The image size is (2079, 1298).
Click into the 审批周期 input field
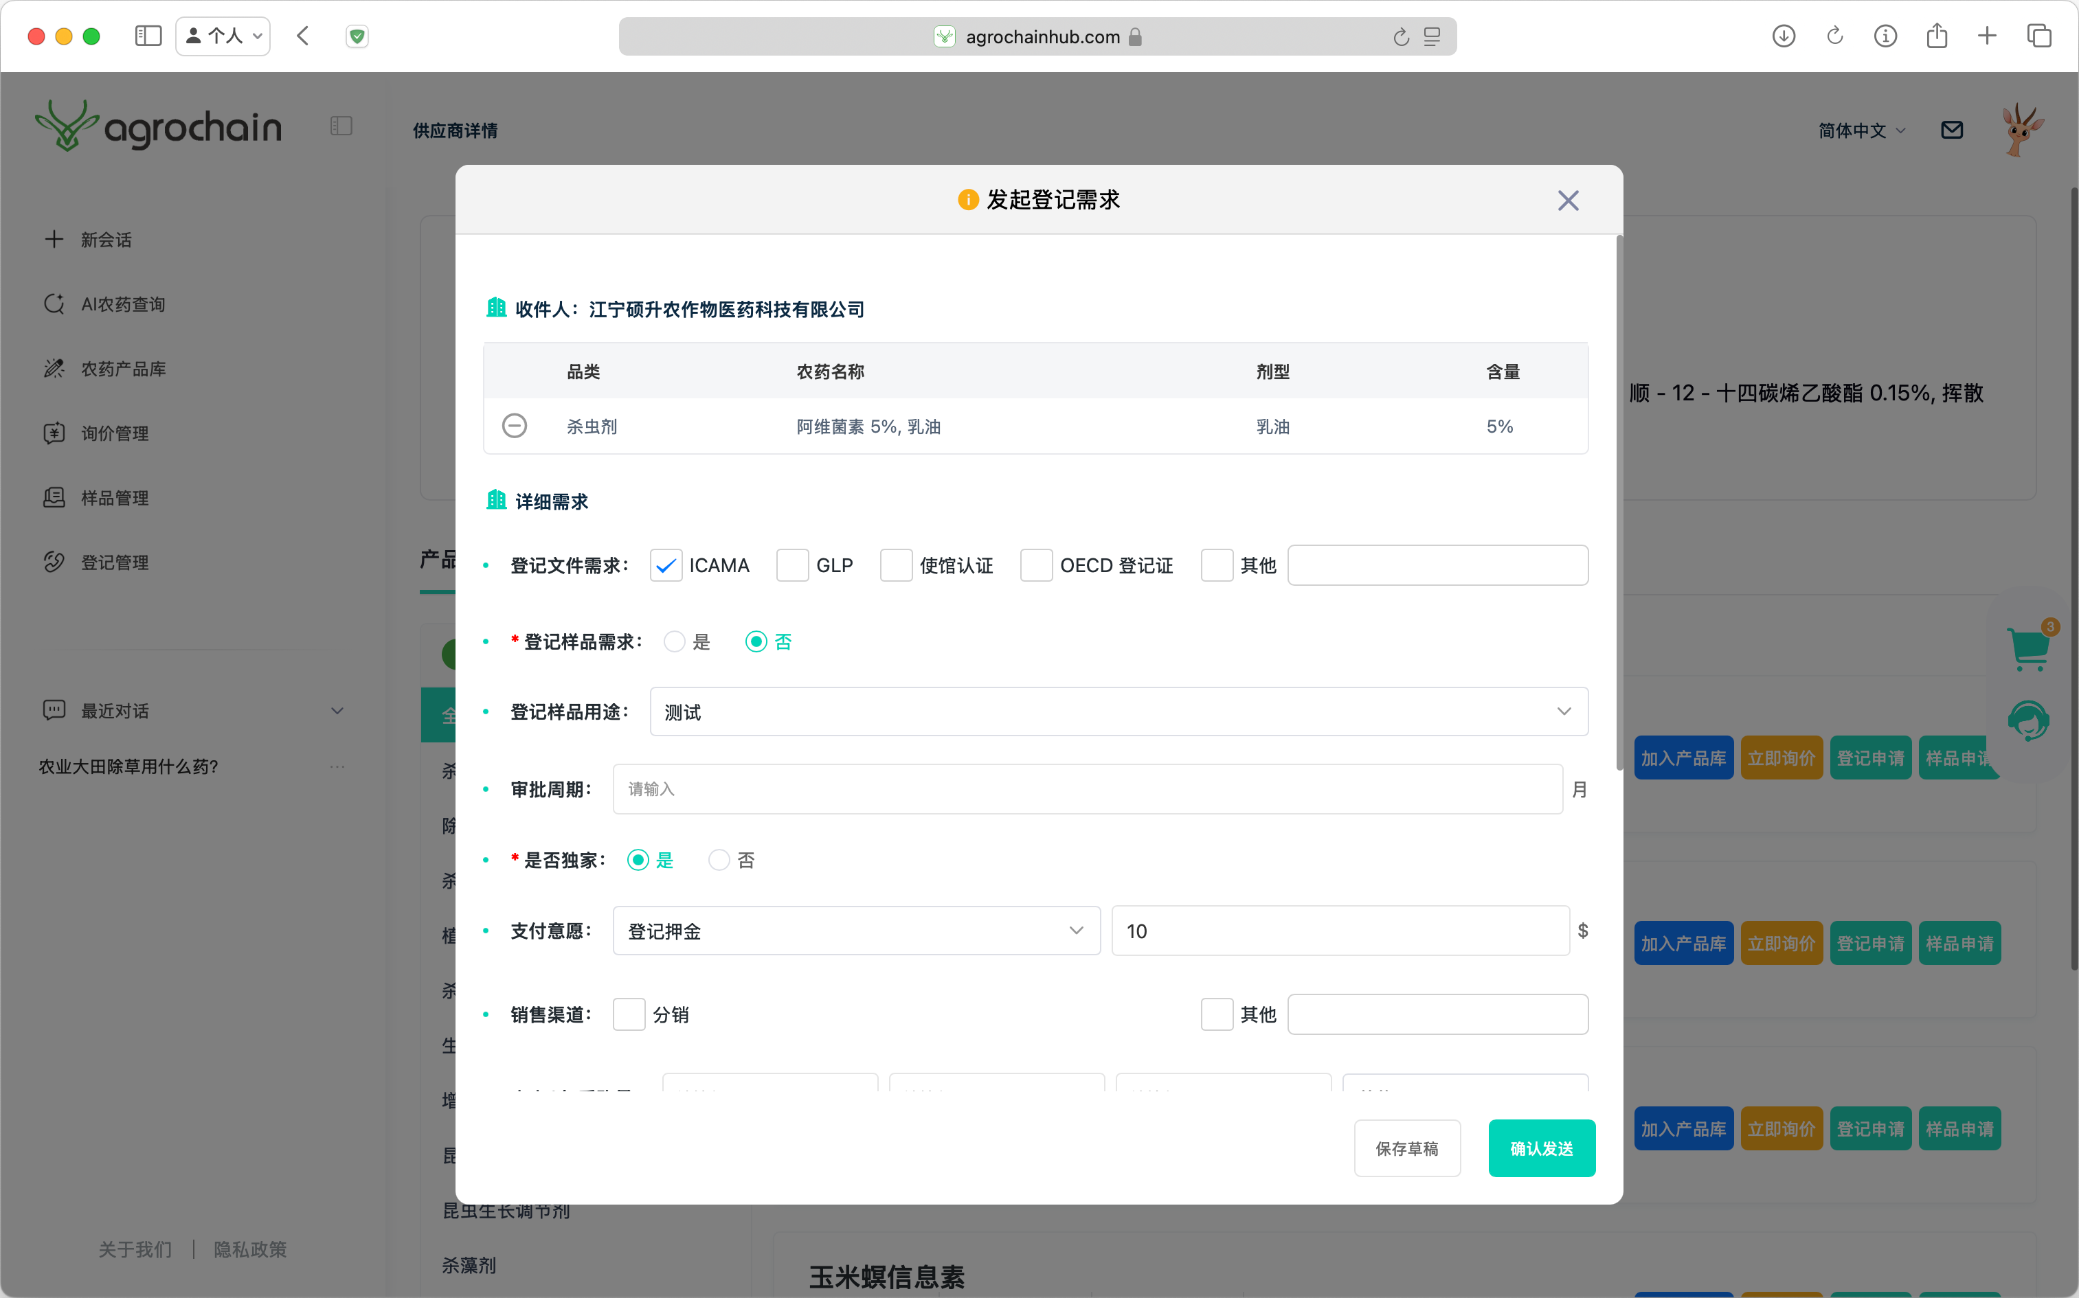(1086, 789)
